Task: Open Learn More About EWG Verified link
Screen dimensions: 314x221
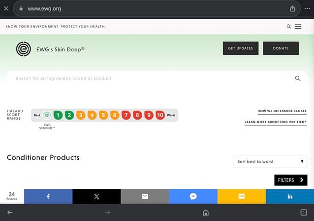Action: (276, 122)
